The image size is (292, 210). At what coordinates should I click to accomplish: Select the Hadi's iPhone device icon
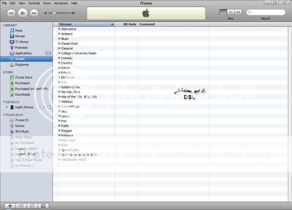tap(12, 108)
